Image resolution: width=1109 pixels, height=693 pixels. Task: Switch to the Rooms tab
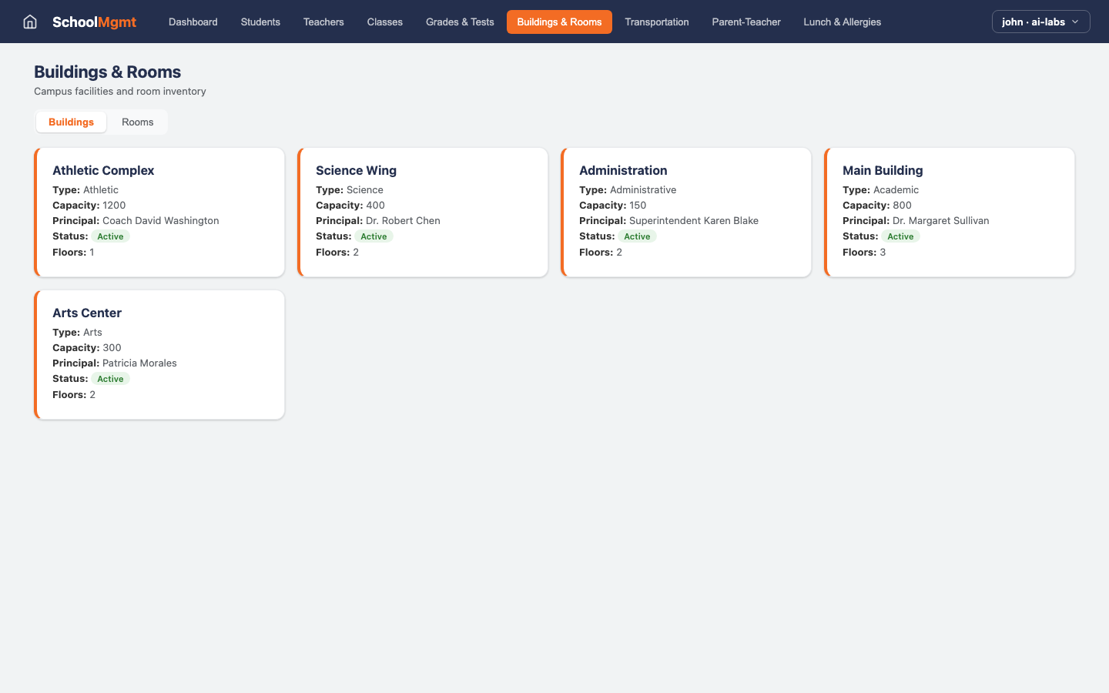tap(137, 122)
